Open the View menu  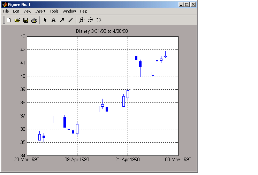pyautogui.click(x=27, y=11)
